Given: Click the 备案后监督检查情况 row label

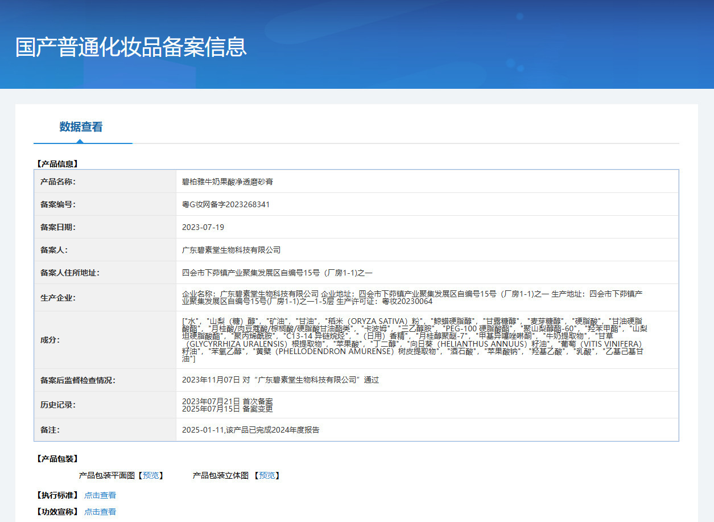Looking at the screenshot, I should tap(78, 380).
